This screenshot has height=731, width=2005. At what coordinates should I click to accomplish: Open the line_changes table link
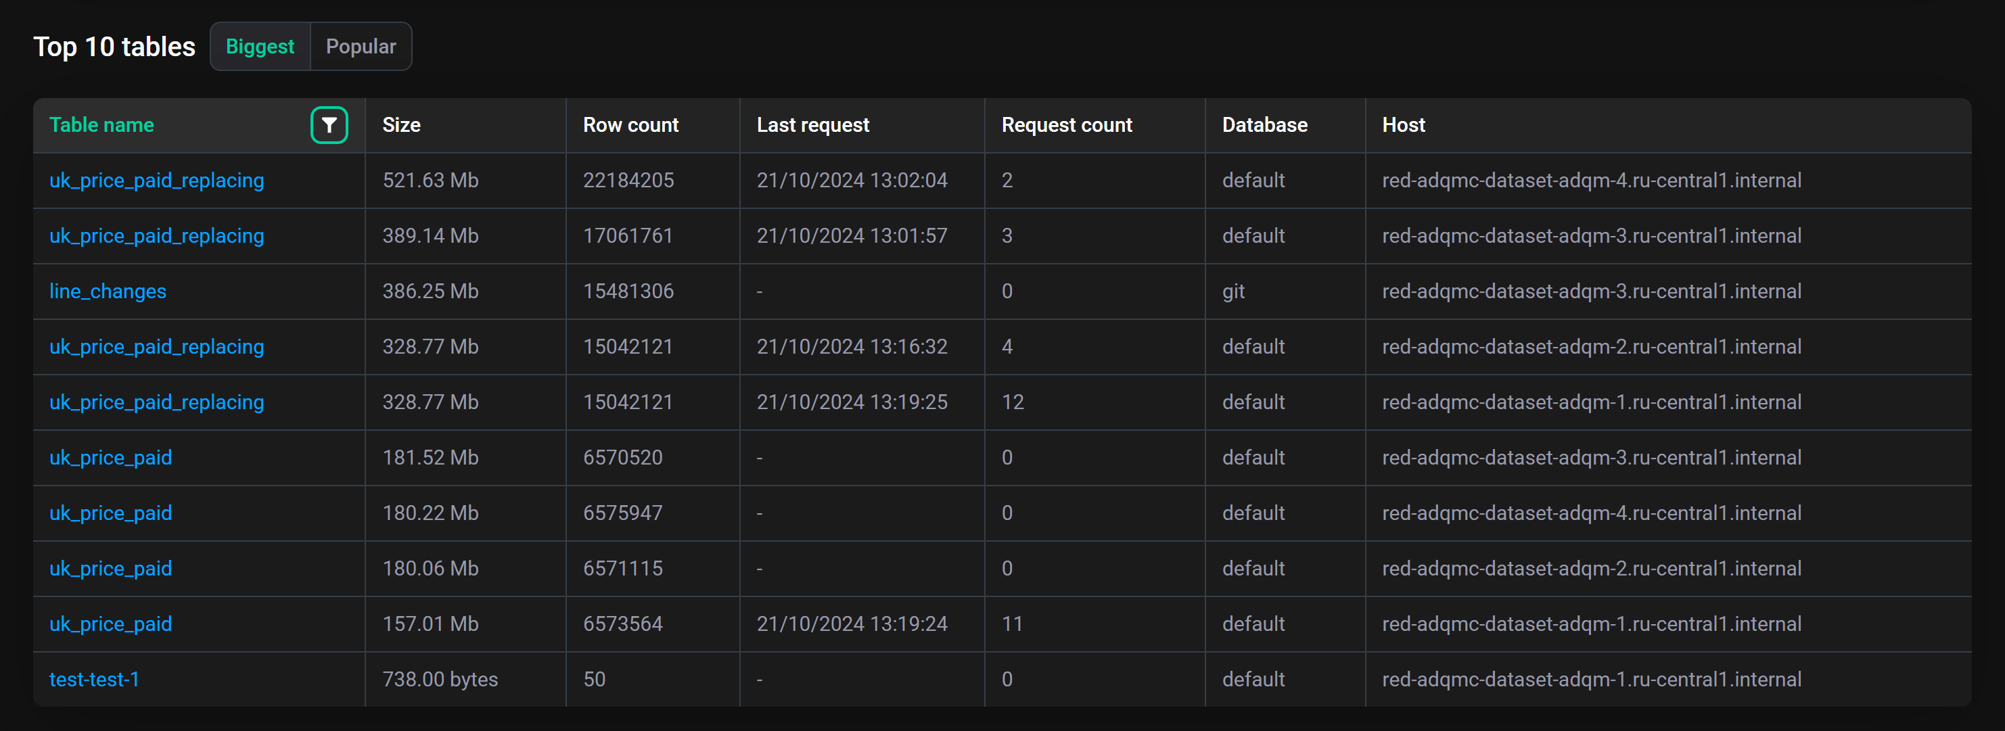pyautogui.click(x=108, y=291)
